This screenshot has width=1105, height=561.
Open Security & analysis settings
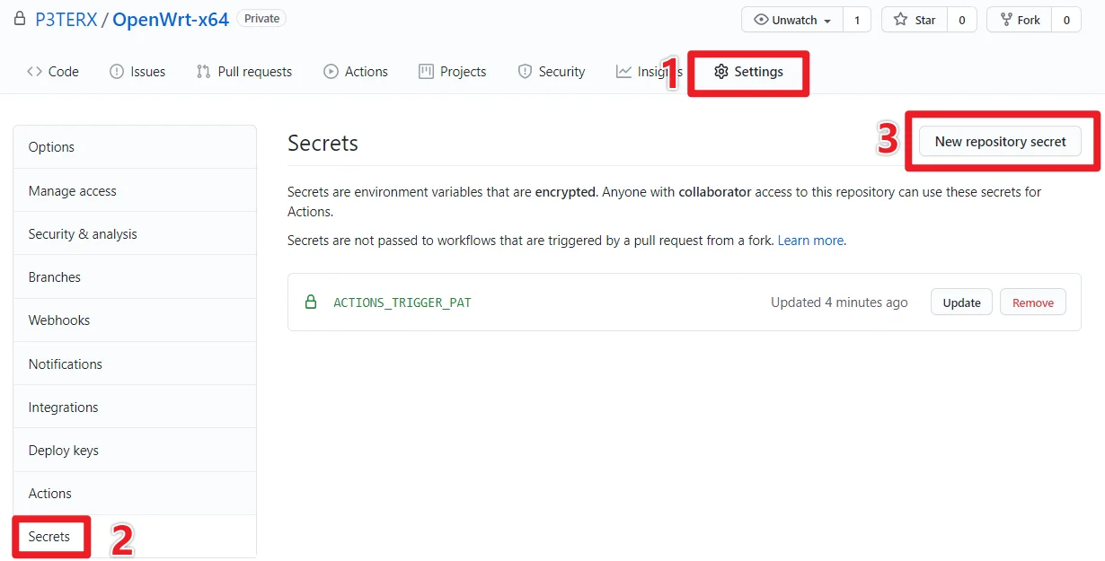coord(135,233)
